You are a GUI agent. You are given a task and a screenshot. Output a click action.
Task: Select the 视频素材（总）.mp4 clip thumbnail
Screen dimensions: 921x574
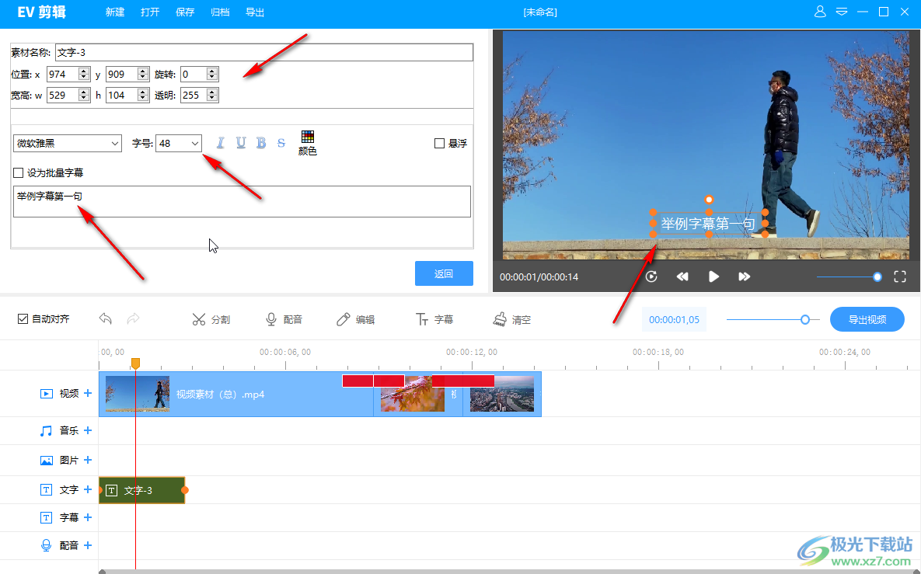(x=138, y=394)
